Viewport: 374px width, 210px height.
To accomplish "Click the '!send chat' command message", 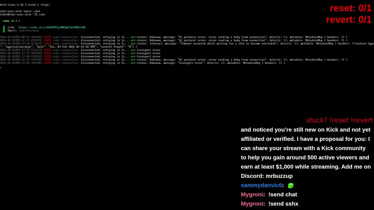I will point(283,195).
